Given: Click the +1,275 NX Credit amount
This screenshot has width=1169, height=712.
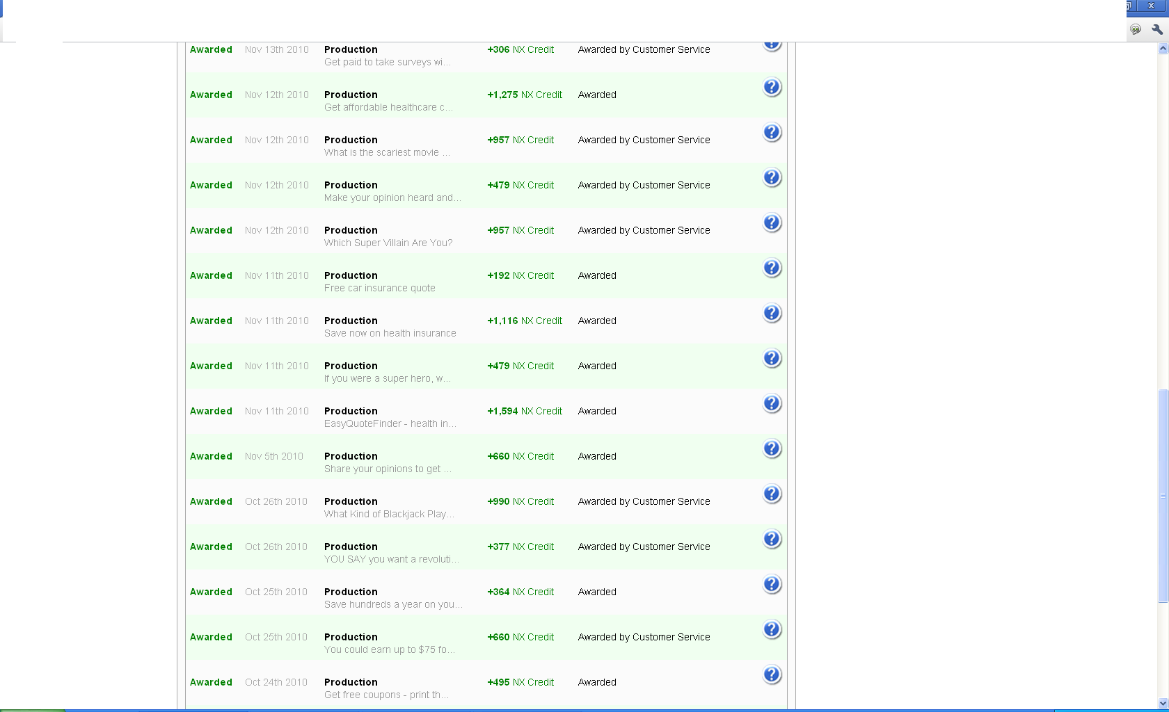Looking at the screenshot, I should pos(525,95).
